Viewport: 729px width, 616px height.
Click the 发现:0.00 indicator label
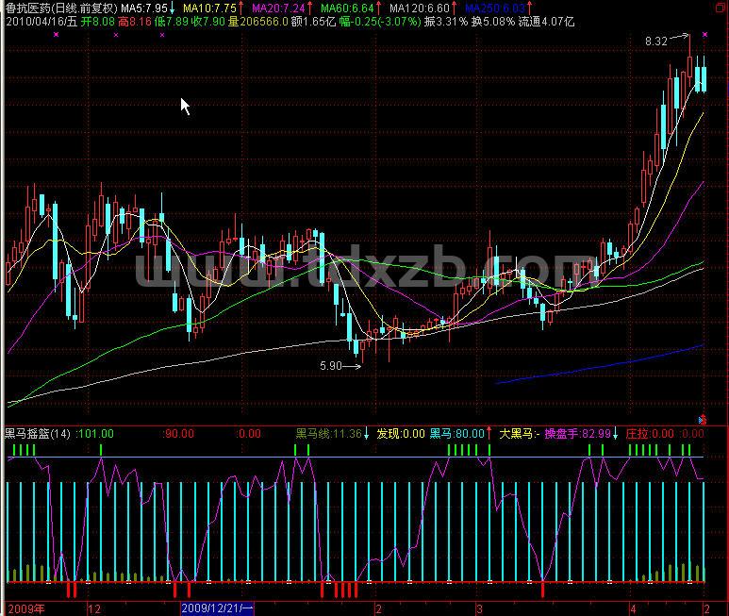point(400,434)
